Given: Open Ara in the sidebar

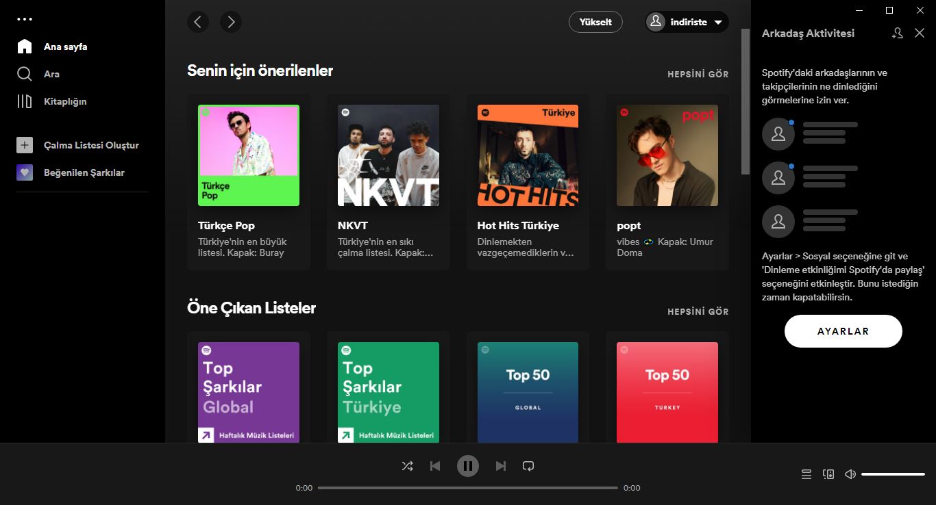Looking at the screenshot, I should pos(51,74).
